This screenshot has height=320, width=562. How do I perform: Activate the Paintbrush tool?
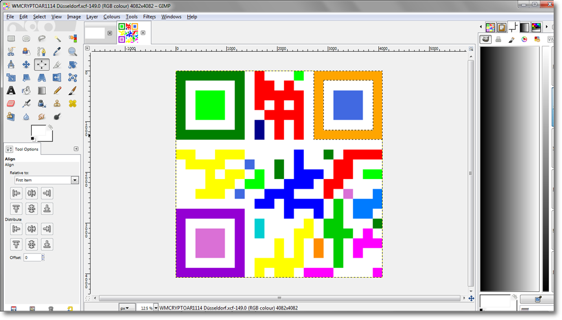[x=72, y=91]
